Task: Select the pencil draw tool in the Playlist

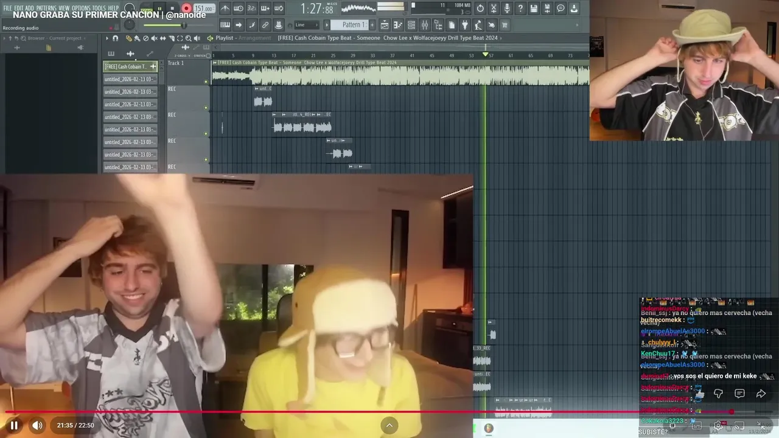Action: (129, 38)
